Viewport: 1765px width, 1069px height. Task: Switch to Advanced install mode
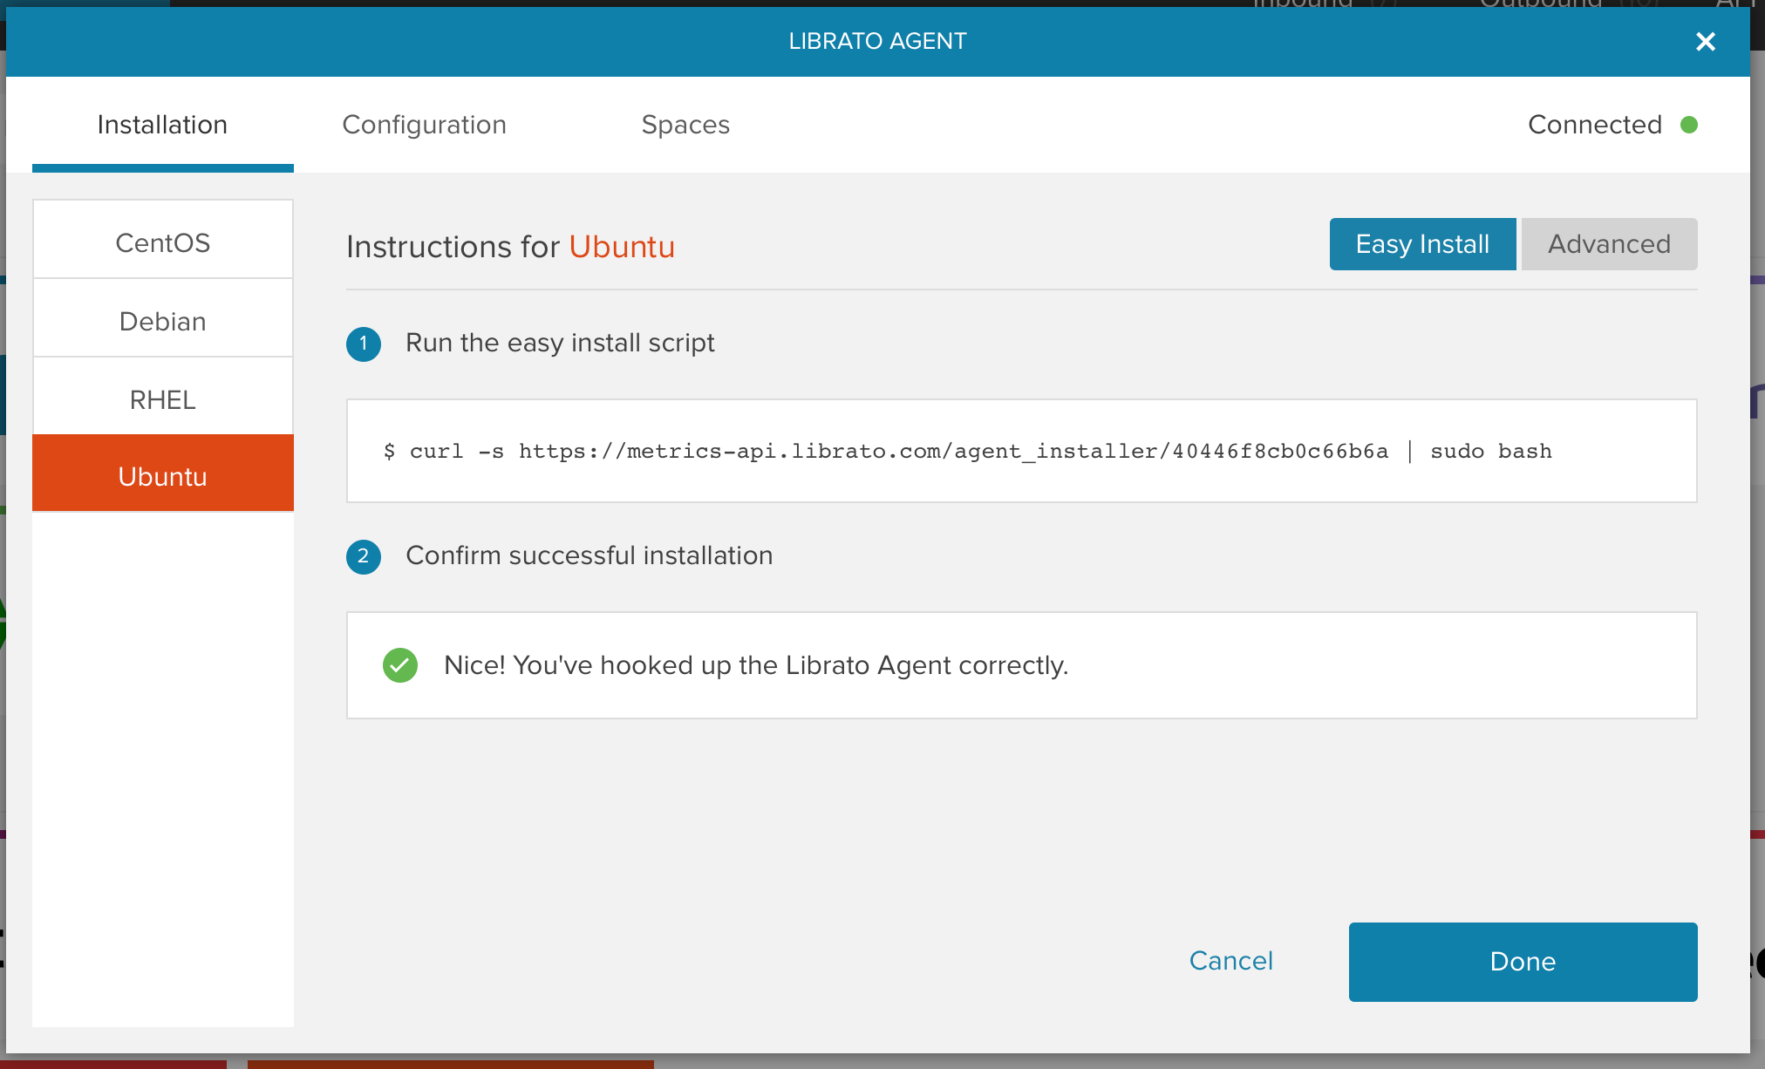(x=1609, y=244)
